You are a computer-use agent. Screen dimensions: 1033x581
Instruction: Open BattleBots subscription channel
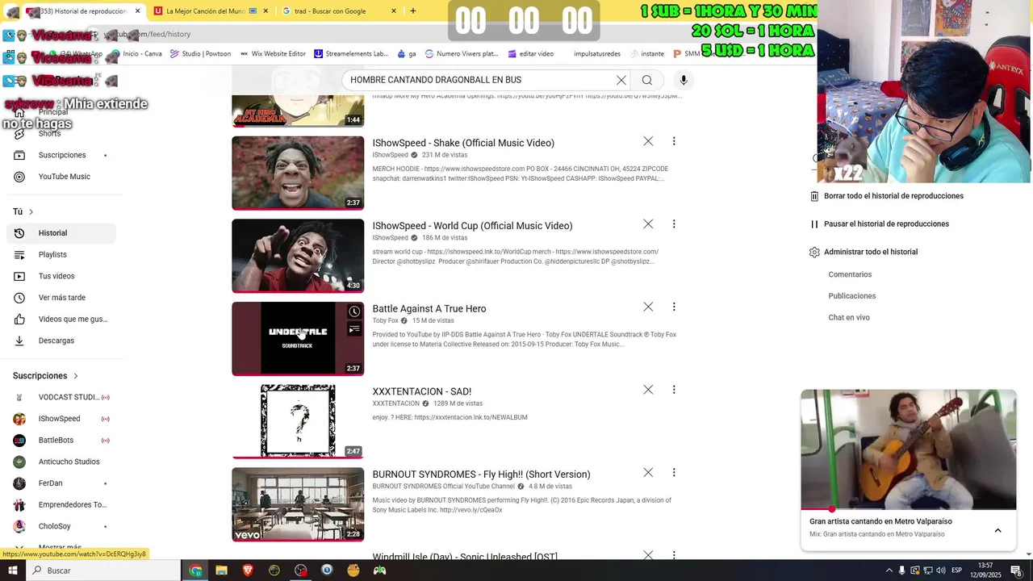tap(61, 440)
